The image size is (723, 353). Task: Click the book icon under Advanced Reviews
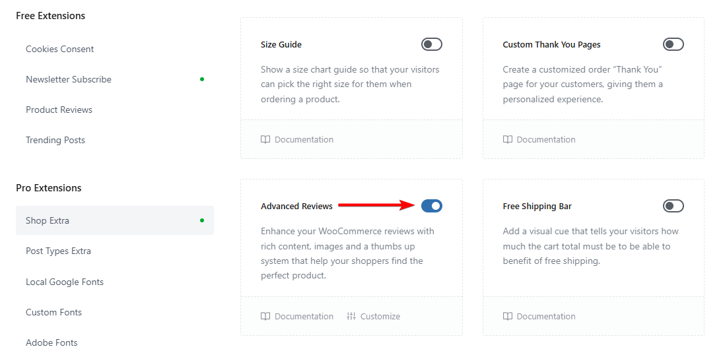[265, 317]
